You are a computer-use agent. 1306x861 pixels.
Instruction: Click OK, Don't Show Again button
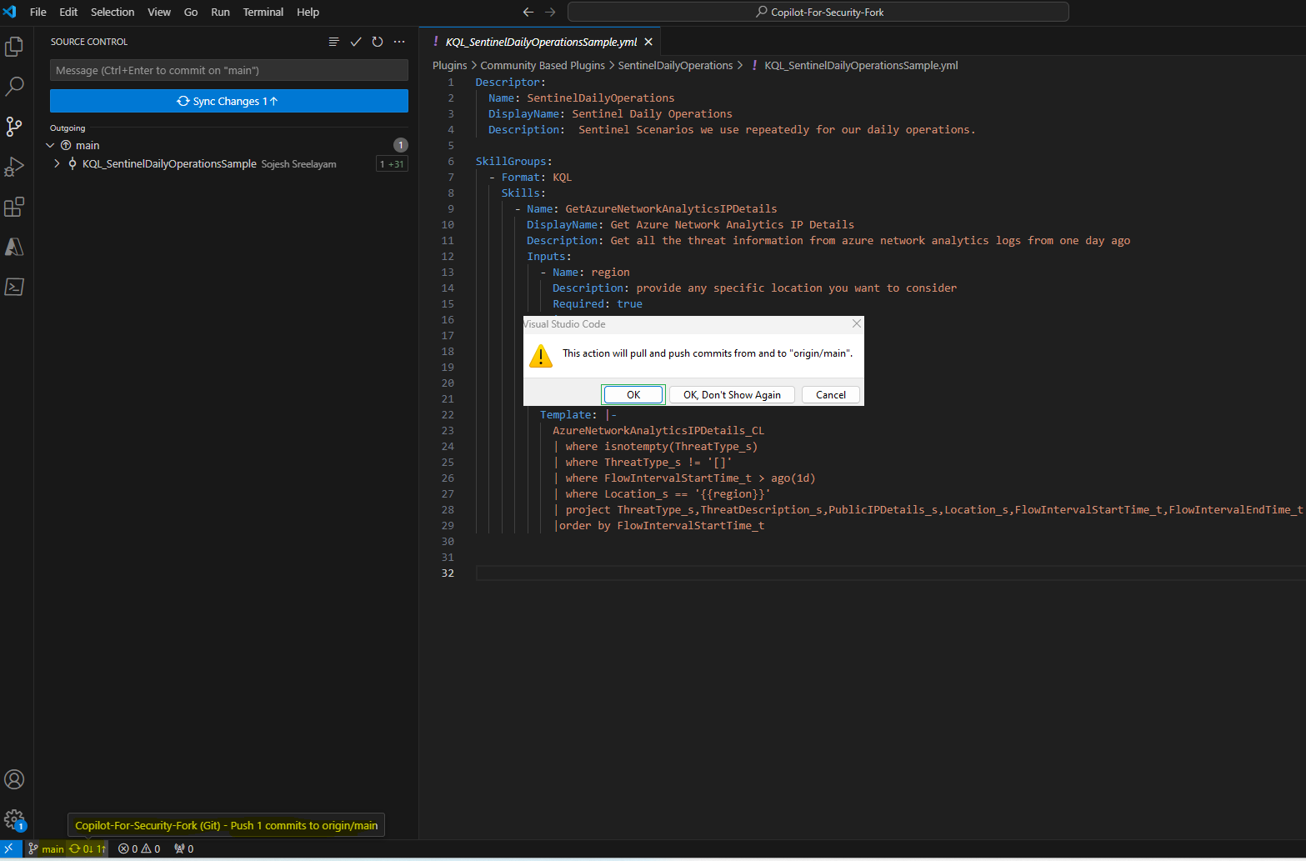(732, 395)
